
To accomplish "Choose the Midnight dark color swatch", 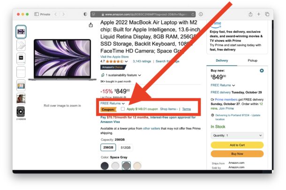I will [x=105, y=166].
